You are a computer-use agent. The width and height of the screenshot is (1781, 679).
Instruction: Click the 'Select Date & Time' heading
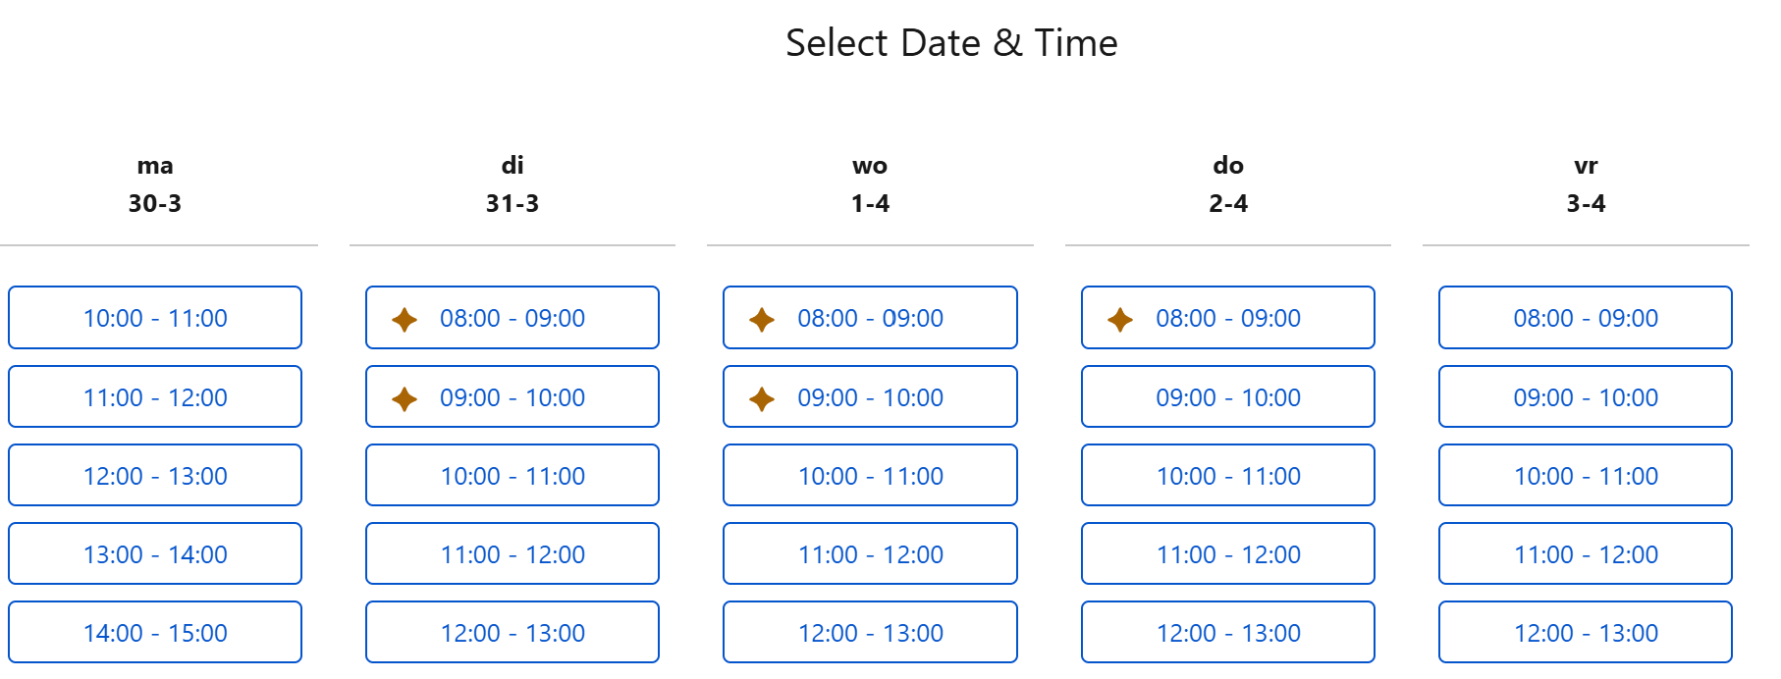point(951,43)
